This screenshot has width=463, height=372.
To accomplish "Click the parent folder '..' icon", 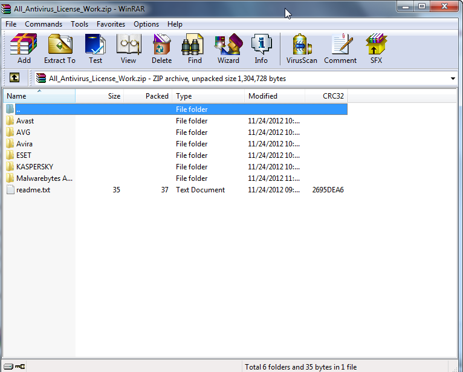I will 10,109.
